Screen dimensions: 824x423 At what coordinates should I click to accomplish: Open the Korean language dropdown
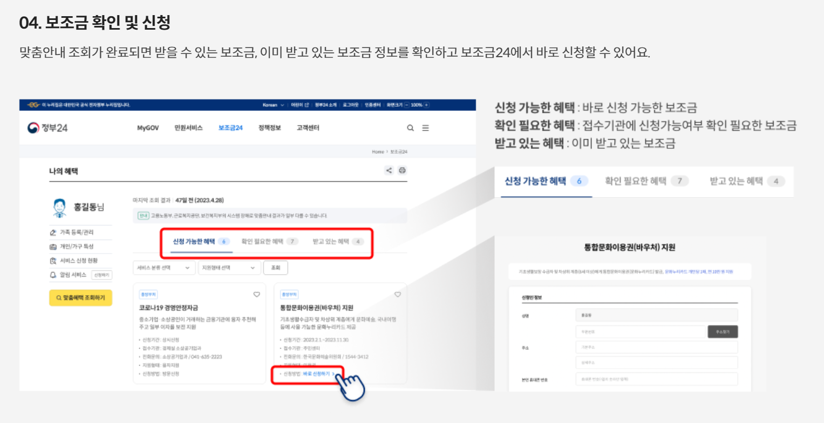tap(273, 105)
